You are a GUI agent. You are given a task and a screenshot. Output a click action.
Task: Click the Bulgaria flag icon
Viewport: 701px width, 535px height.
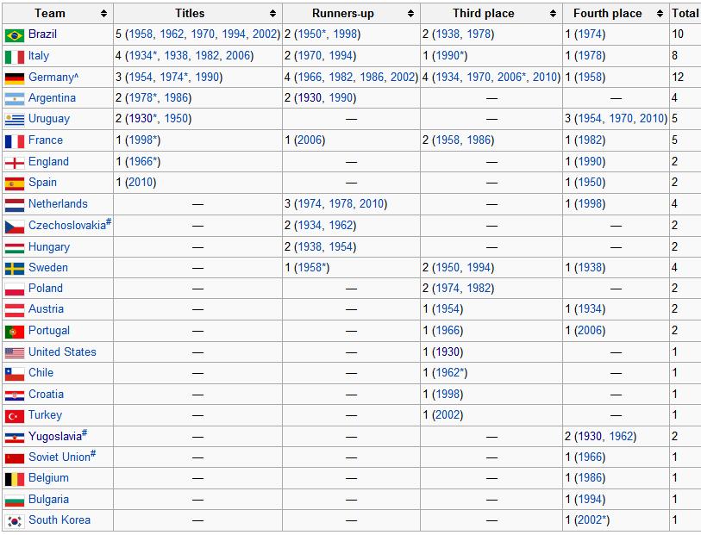click(15, 501)
